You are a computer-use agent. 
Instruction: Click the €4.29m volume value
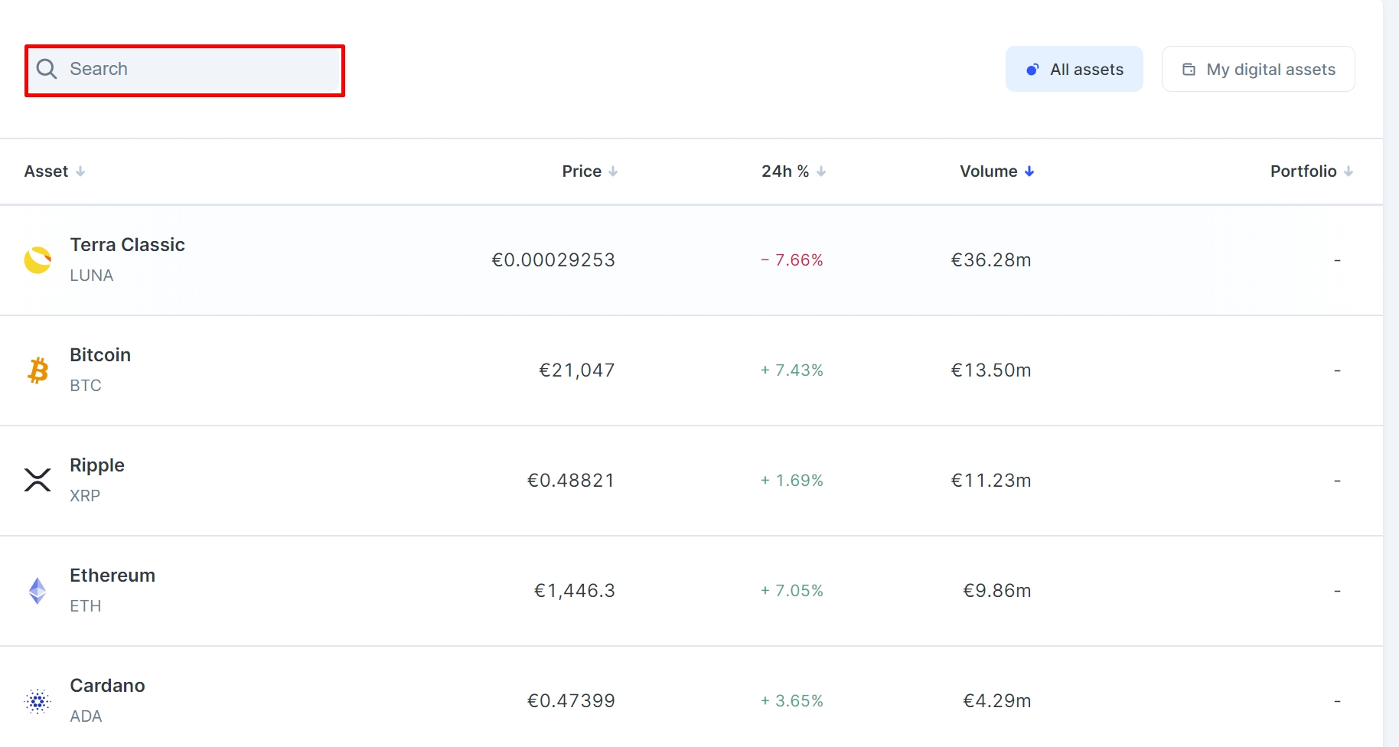click(997, 701)
